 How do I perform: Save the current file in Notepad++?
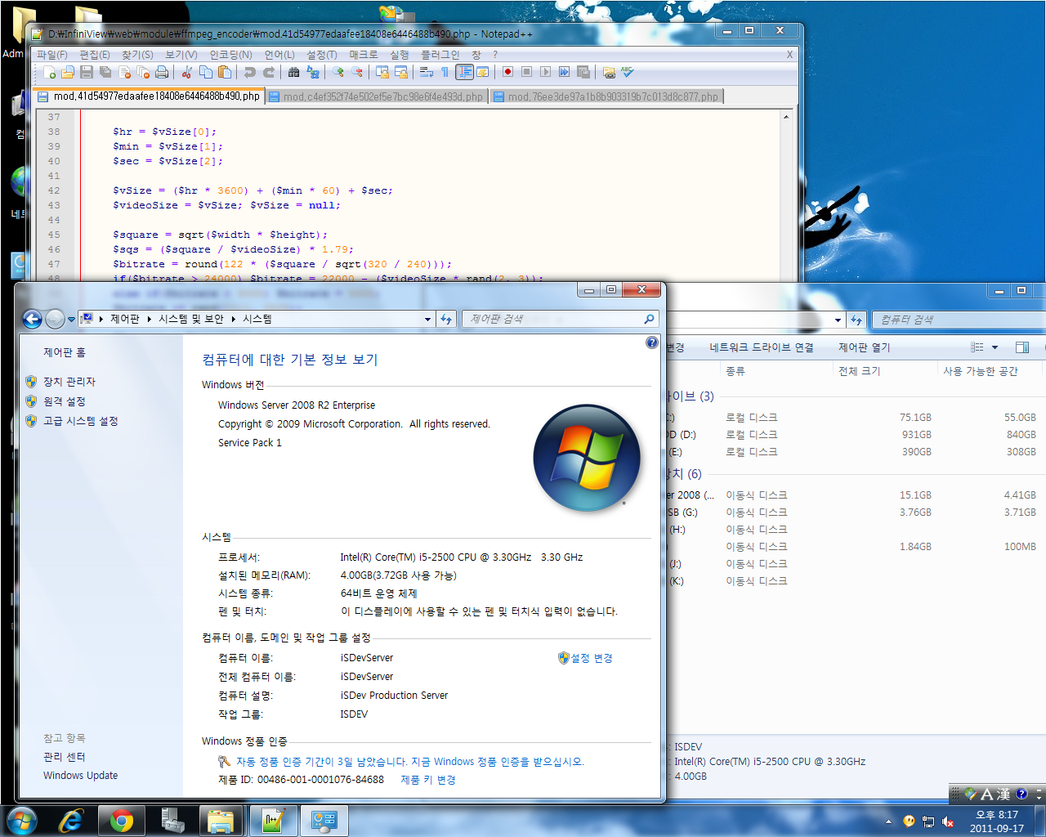pyautogui.click(x=87, y=72)
